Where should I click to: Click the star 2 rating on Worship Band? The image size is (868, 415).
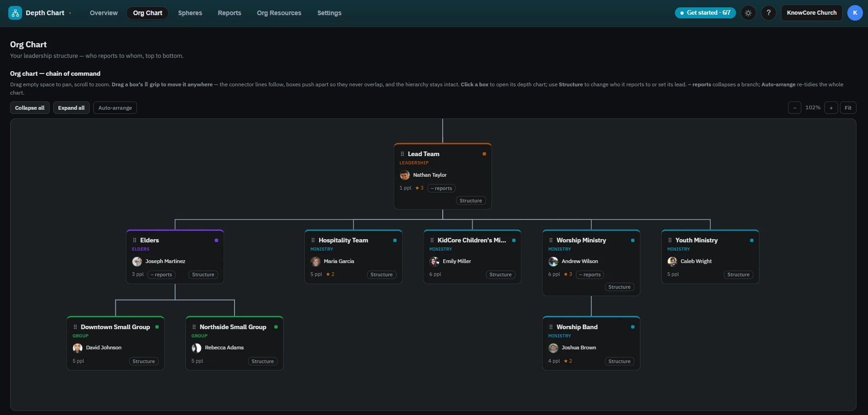(x=568, y=361)
